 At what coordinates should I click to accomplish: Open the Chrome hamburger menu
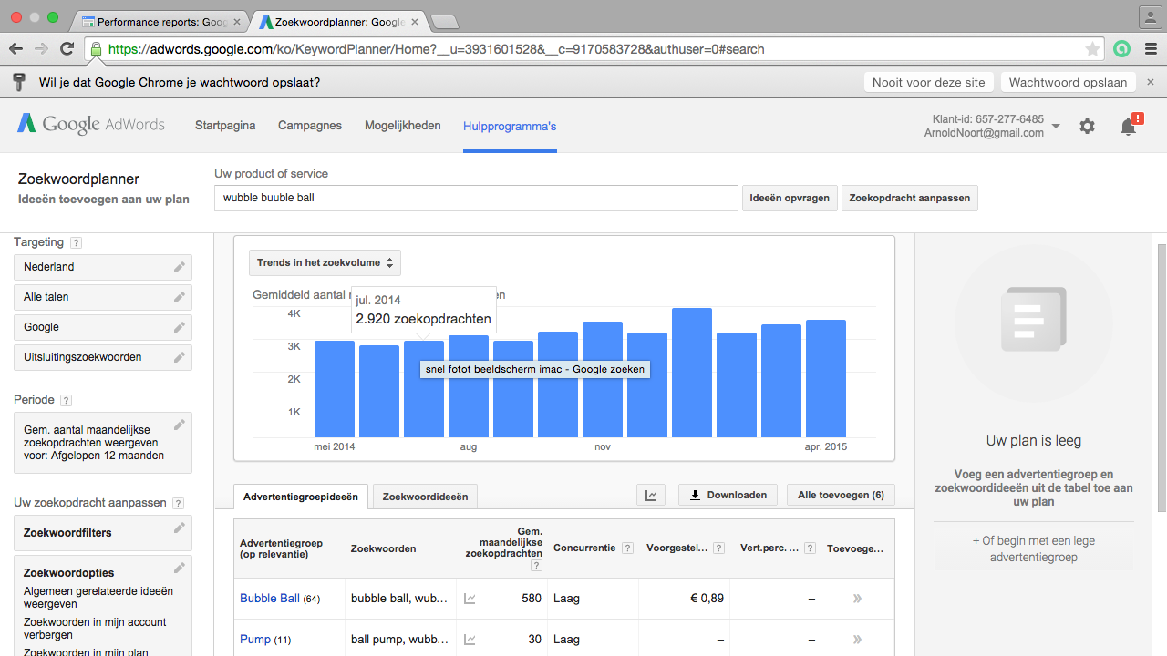(1151, 49)
